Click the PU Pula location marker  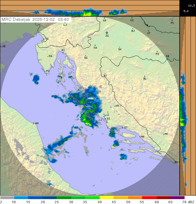click(45, 71)
